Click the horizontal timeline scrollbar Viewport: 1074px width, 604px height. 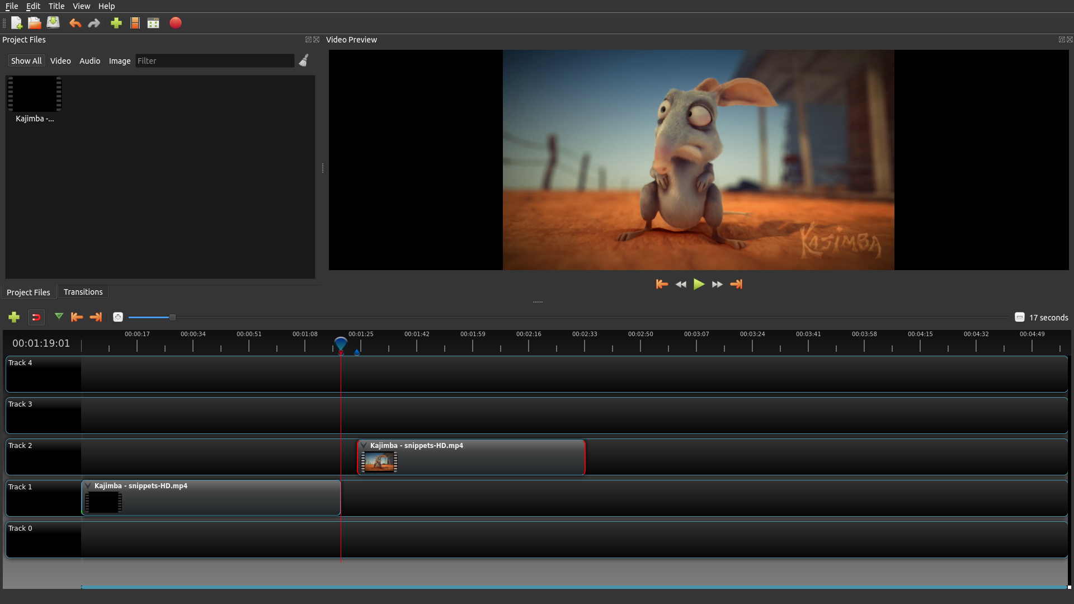574,587
